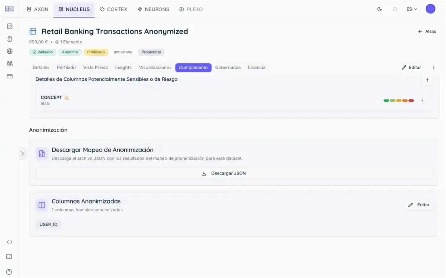Viewport: 446px width, 278px height.
Task: Toggle dark mode moon icon
Action: (x=380, y=9)
